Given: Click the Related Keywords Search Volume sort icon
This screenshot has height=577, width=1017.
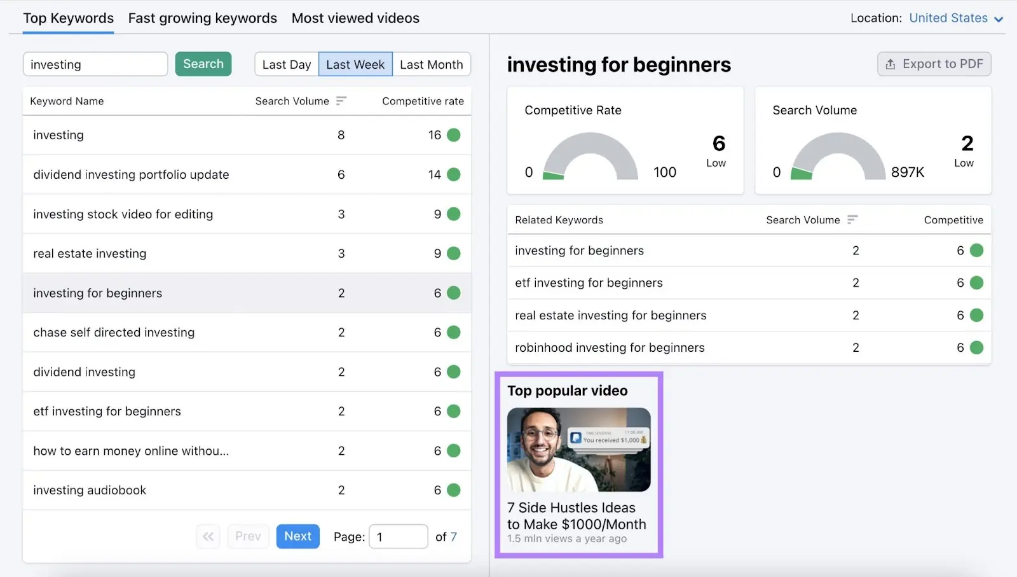Looking at the screenshot, I should click(852, 219).
